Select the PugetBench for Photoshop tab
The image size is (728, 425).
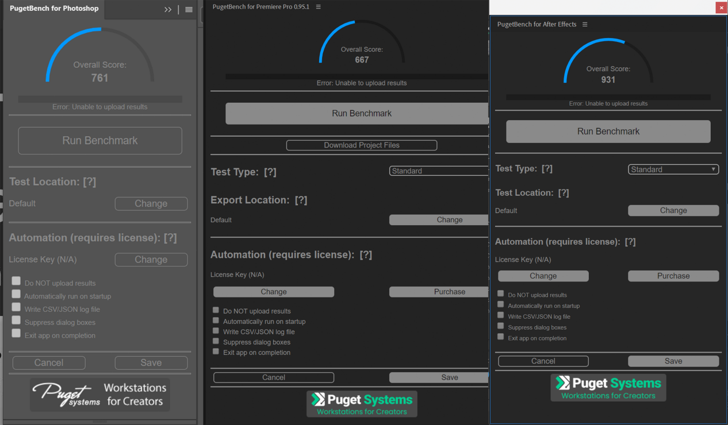54,9
